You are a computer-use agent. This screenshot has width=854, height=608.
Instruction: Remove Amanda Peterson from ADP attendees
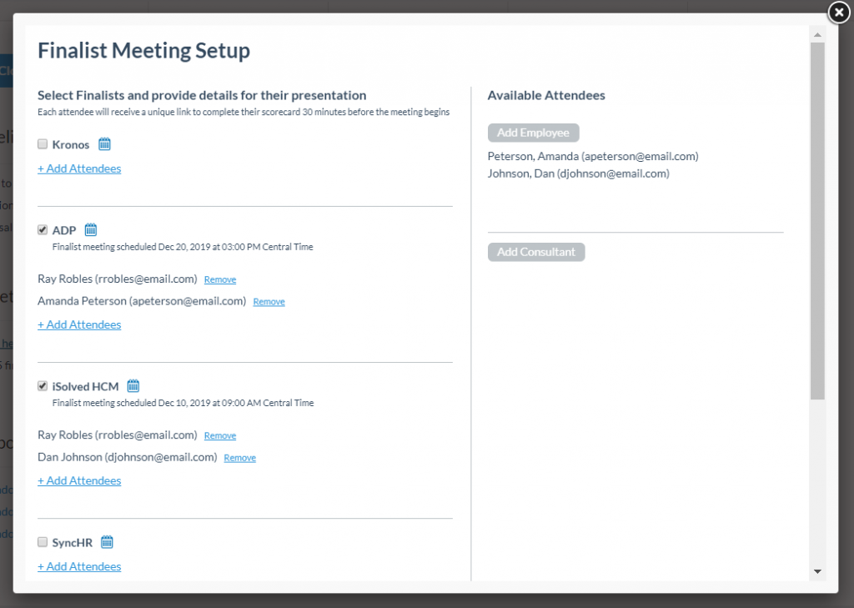tap(269, 302)
